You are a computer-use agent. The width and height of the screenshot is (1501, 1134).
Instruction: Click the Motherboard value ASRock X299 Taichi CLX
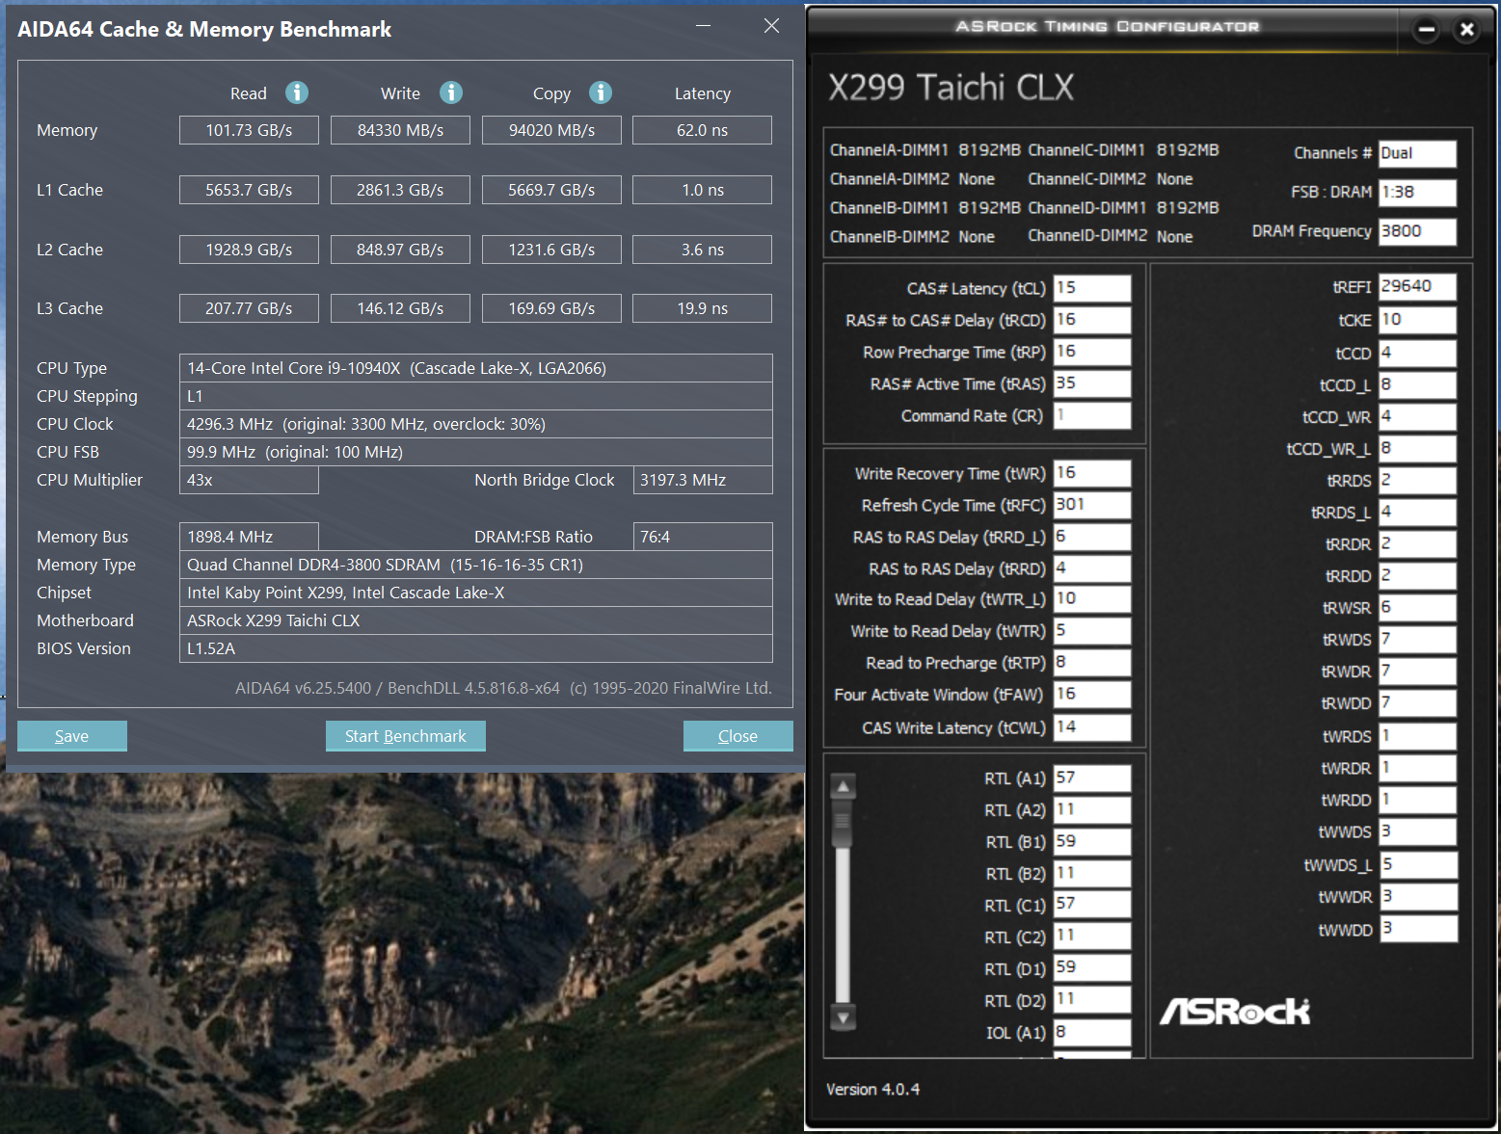[x=476, y=620]
